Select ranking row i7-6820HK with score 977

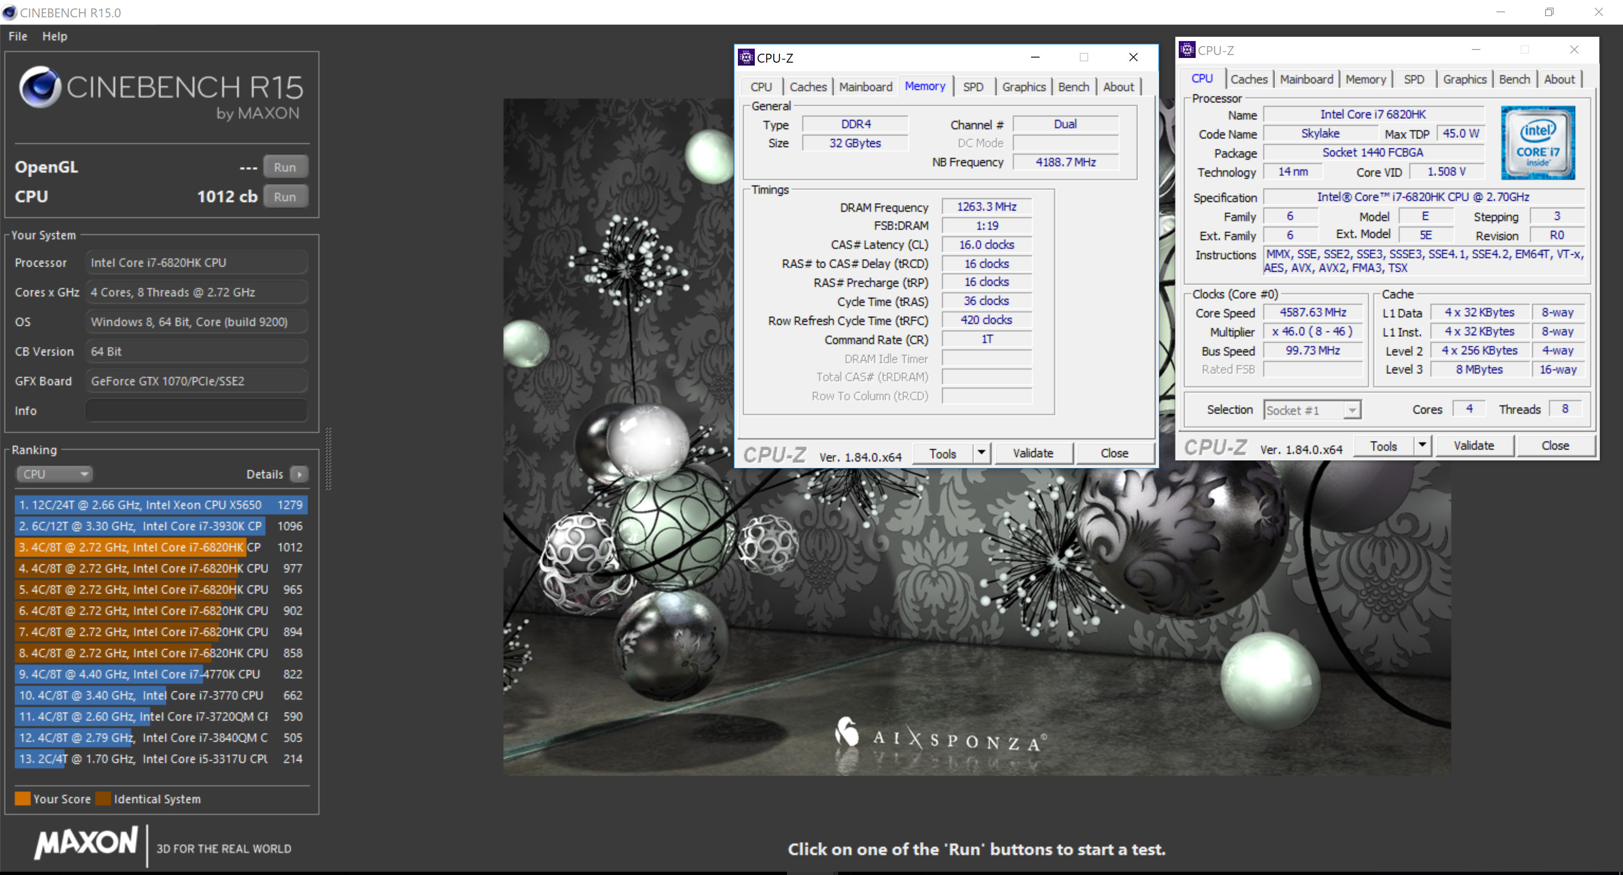coord(161,568)
